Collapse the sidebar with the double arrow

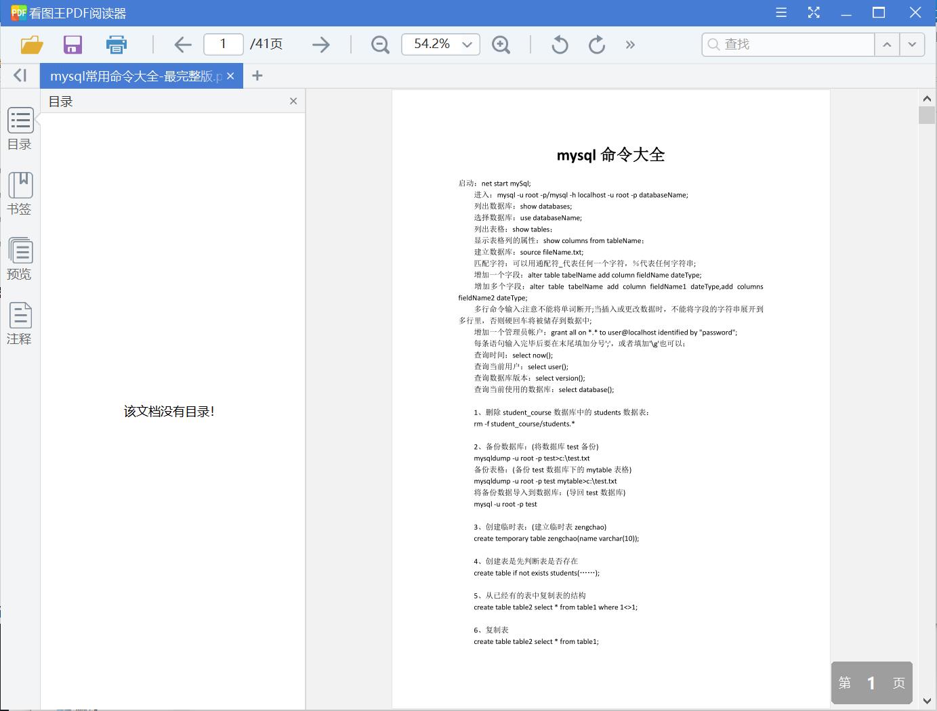tap(20, 75)
